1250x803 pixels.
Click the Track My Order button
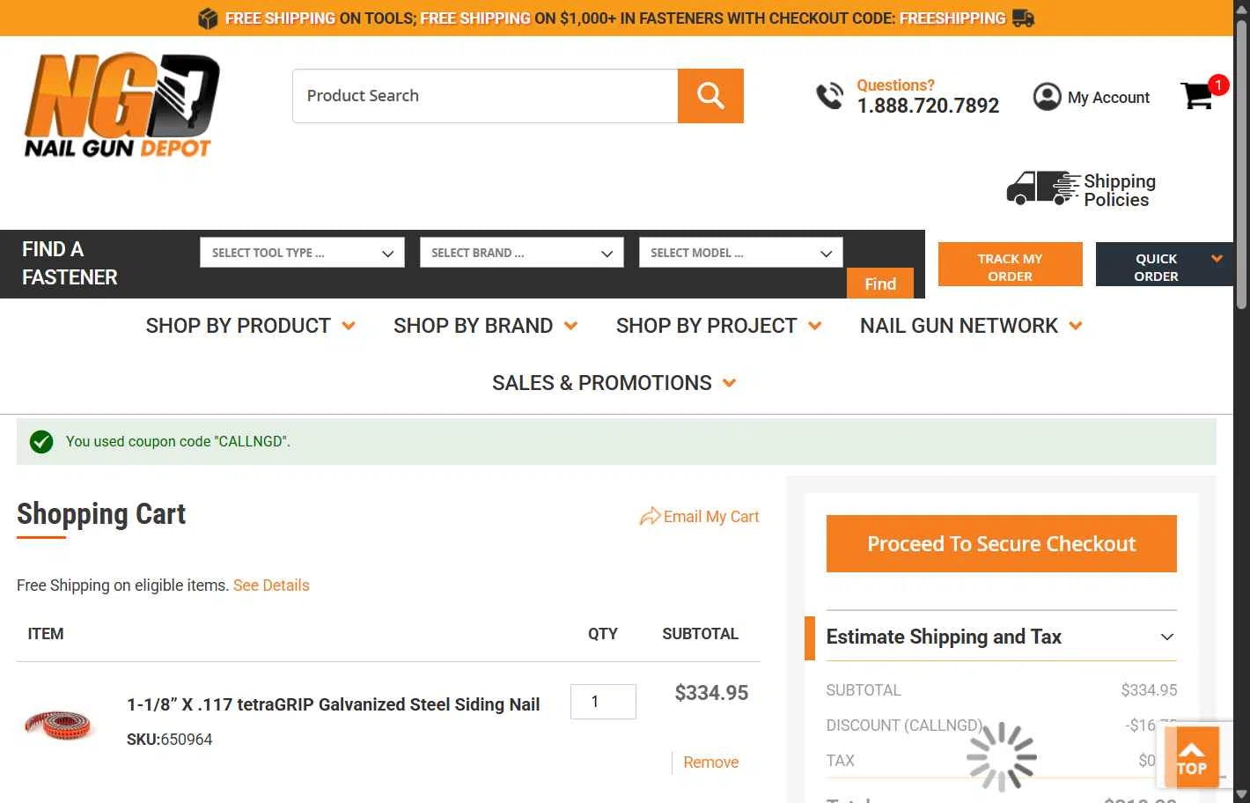1010,264
